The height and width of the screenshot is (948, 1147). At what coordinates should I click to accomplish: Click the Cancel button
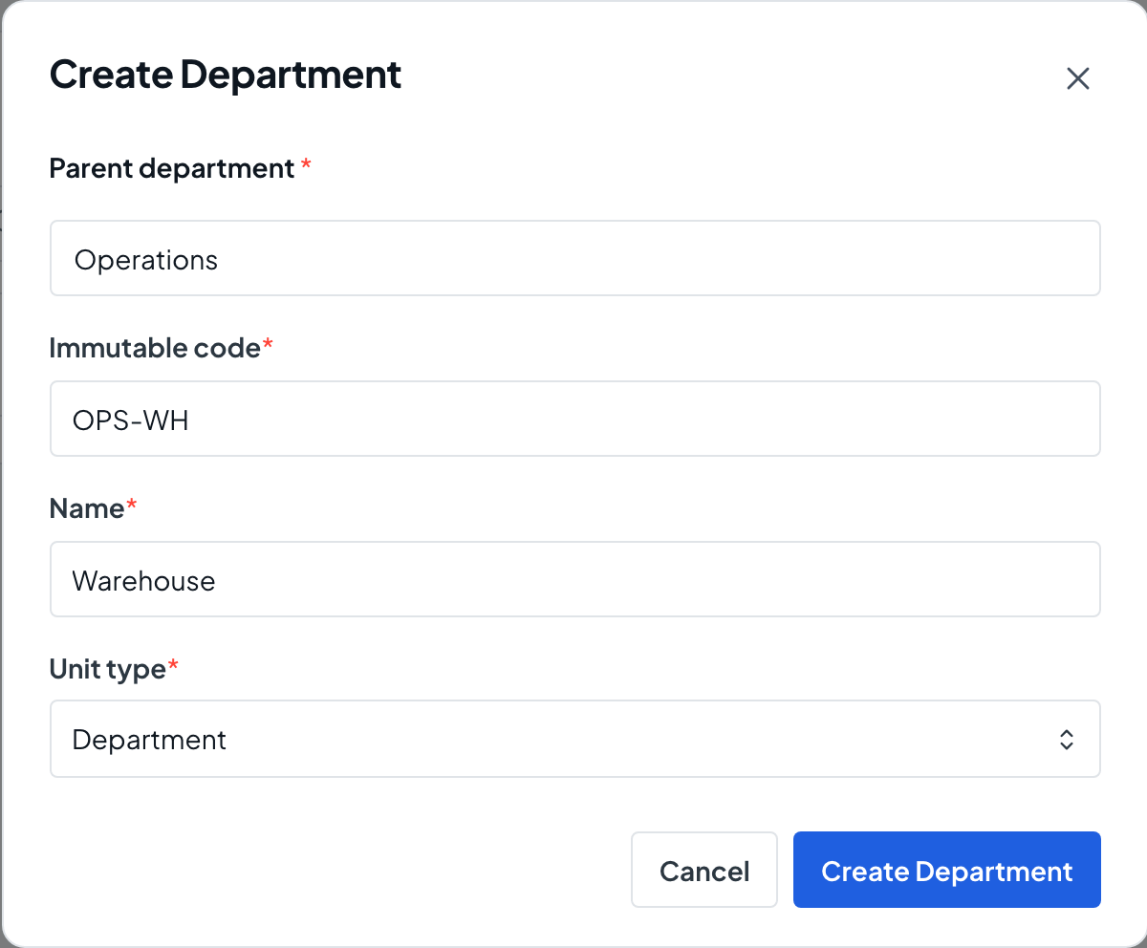pos(704,870)
